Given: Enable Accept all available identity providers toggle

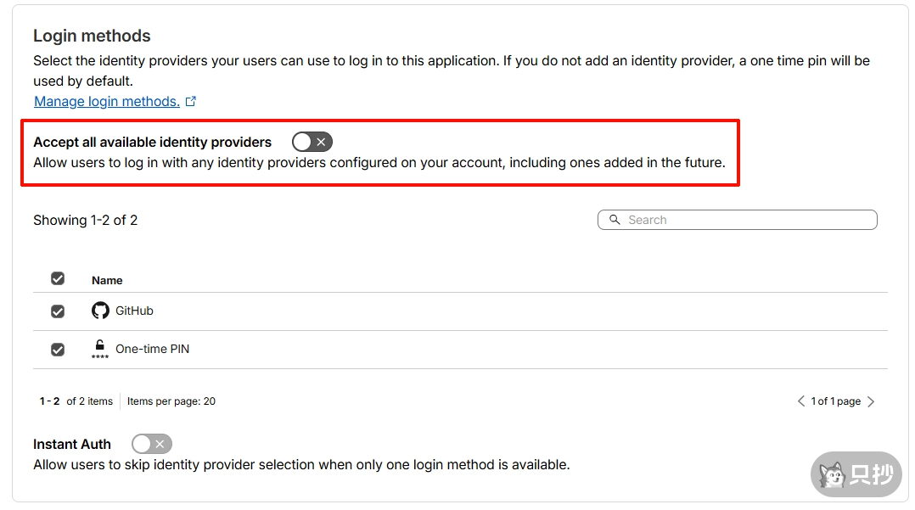Looking at the screenshot, I should [x=312, y=142].
